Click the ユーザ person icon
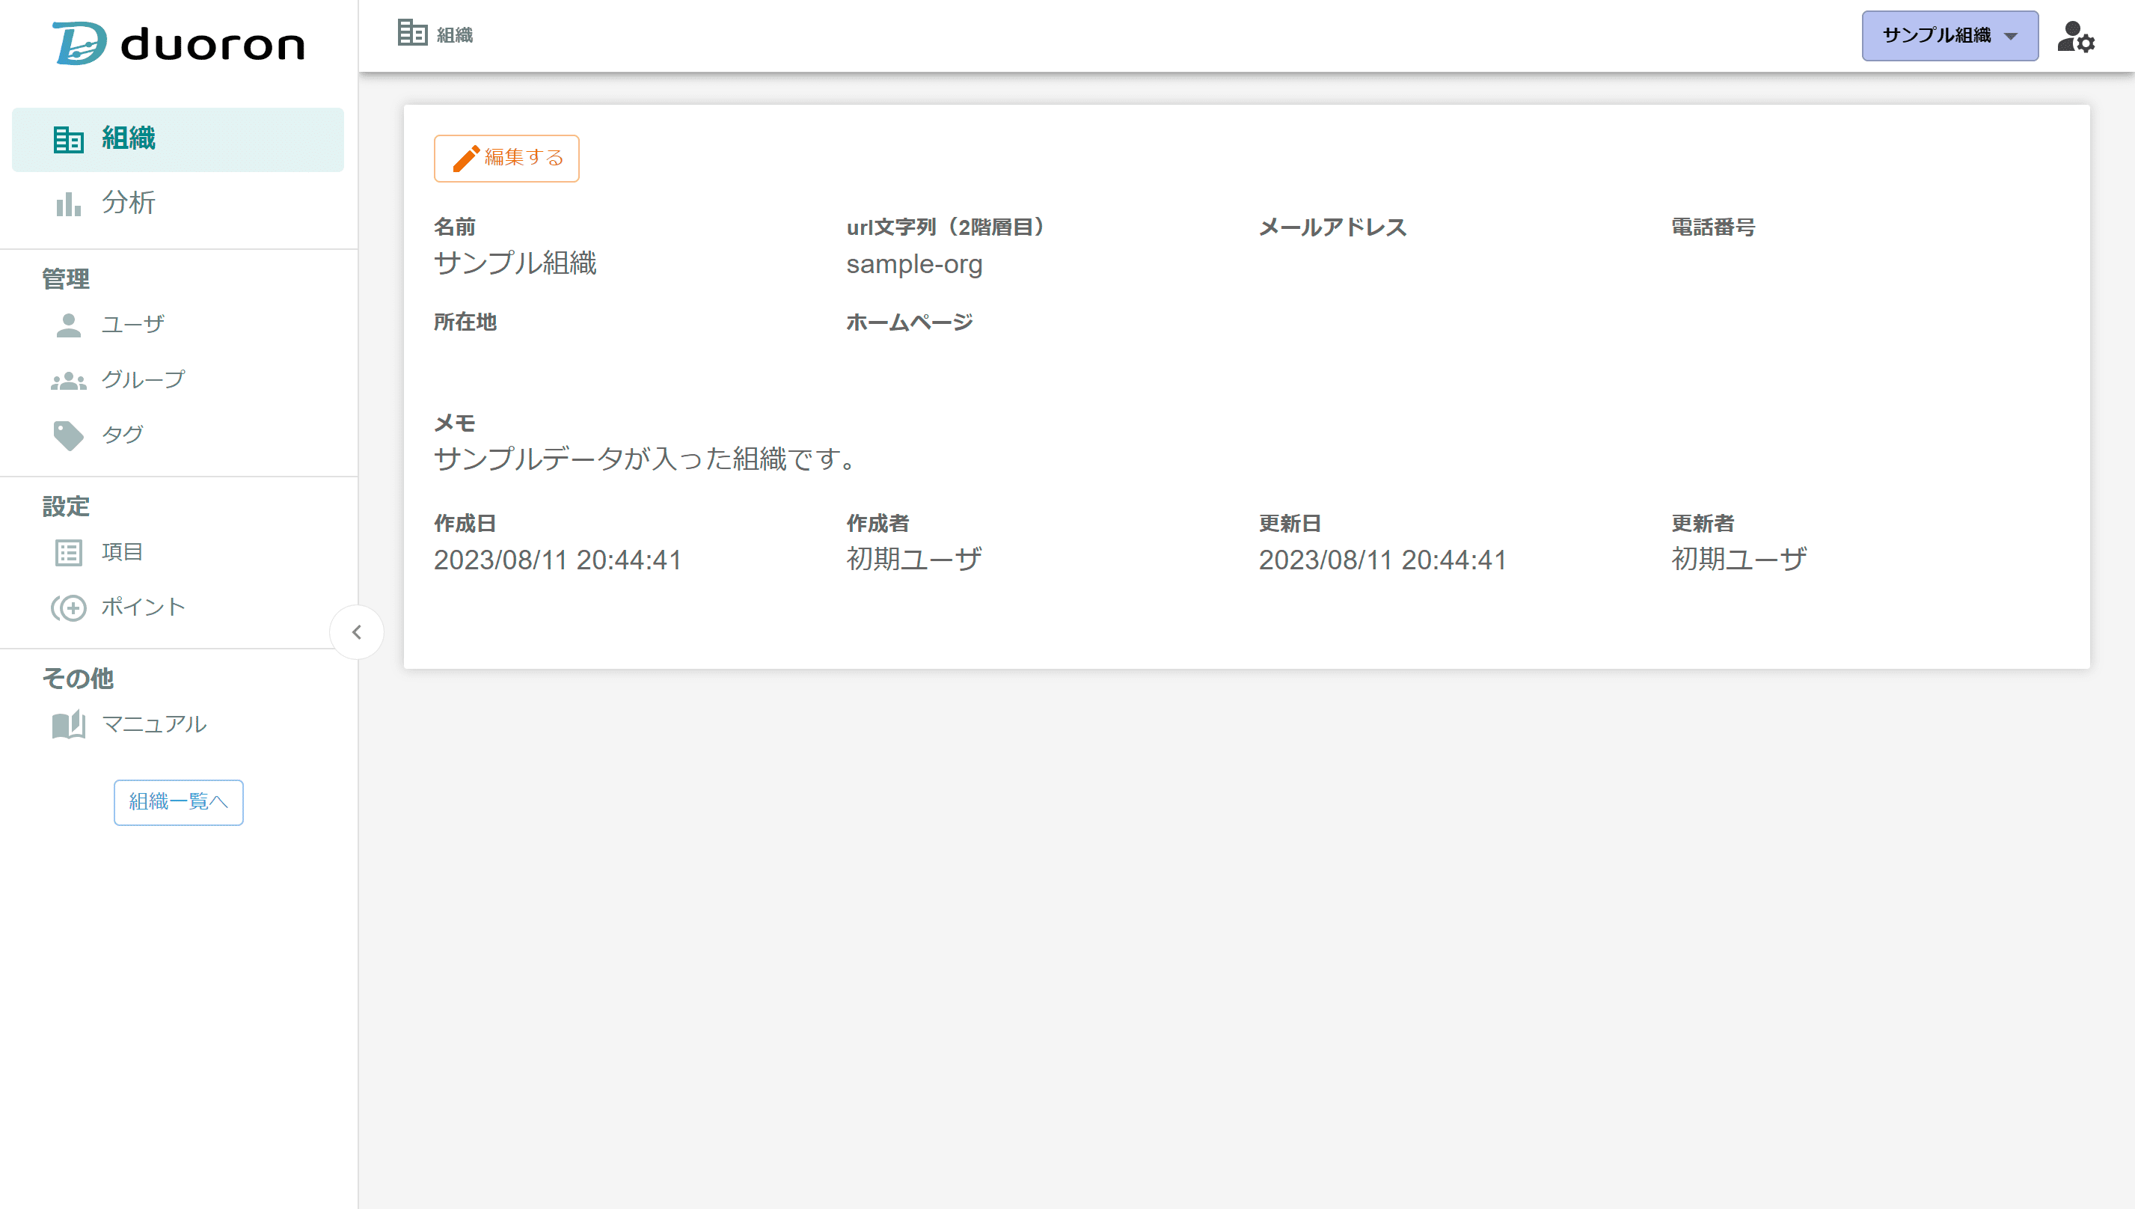The width and height of the screenshot is (2135, 1209). pyautogui.click(x=68, y=325)
